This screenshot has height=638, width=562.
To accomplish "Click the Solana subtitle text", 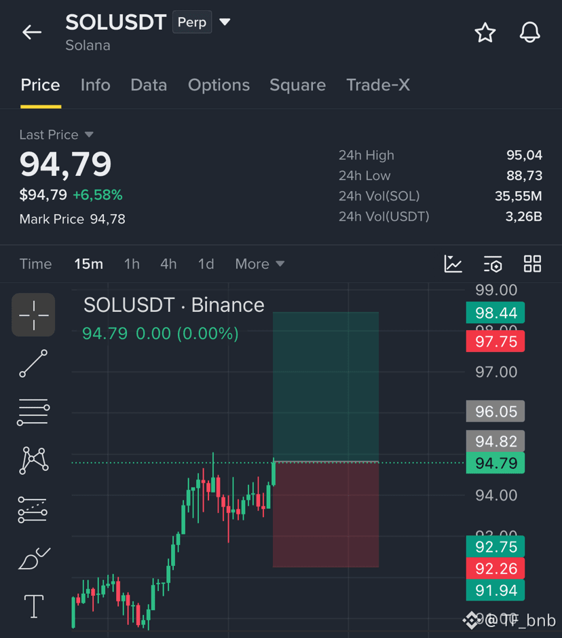I will pos(88,45).
